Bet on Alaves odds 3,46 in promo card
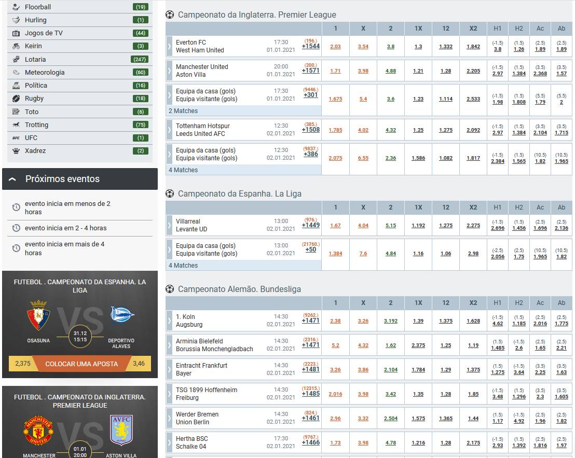The width and height of the screenshot is (575, 458). click(x=139, y=364)
